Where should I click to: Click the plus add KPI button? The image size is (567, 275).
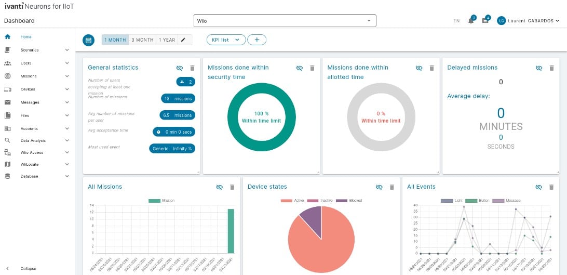point(256,40)
